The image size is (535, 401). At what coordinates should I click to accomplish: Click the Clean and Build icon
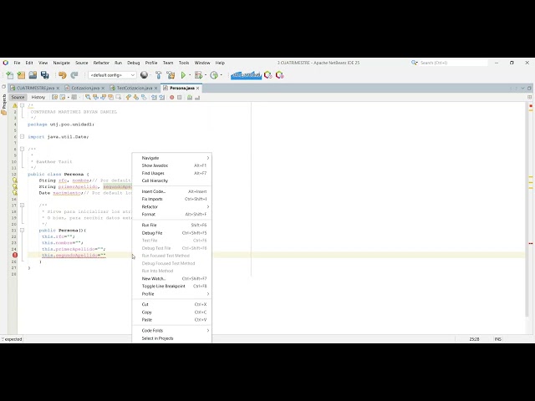(171, 75)
